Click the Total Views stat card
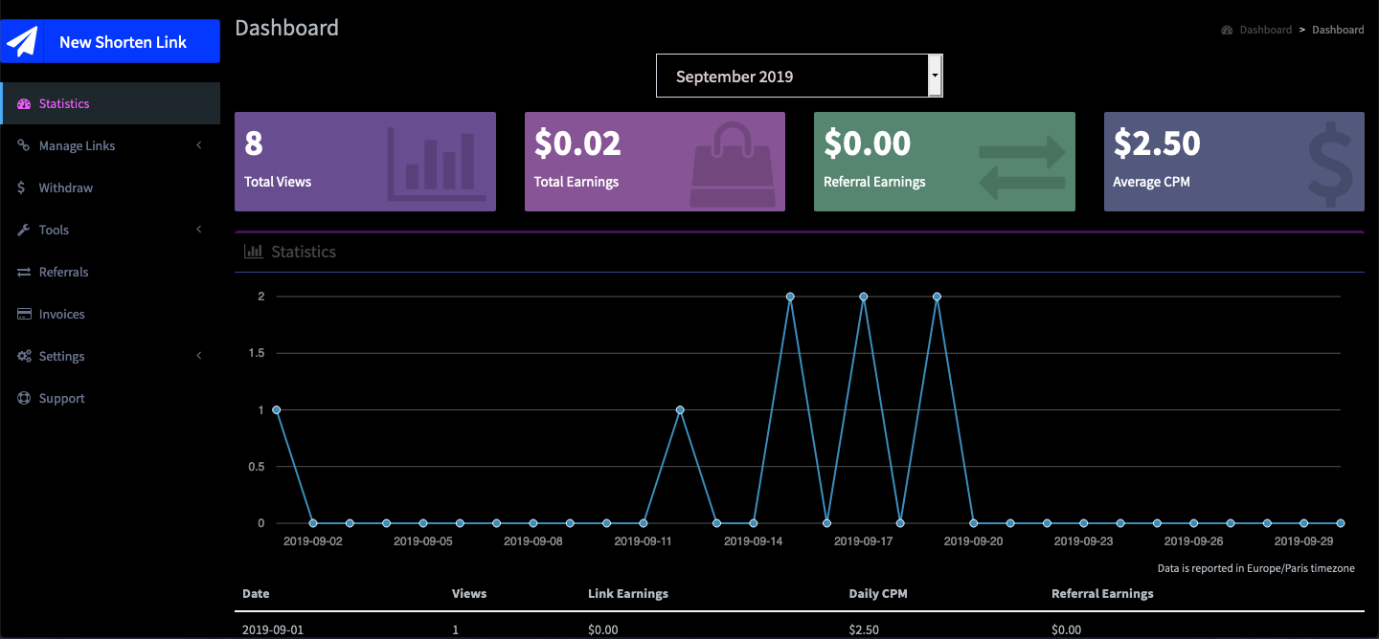The image size is (1379, 639). pyautogui.click(x=365, y=162)
